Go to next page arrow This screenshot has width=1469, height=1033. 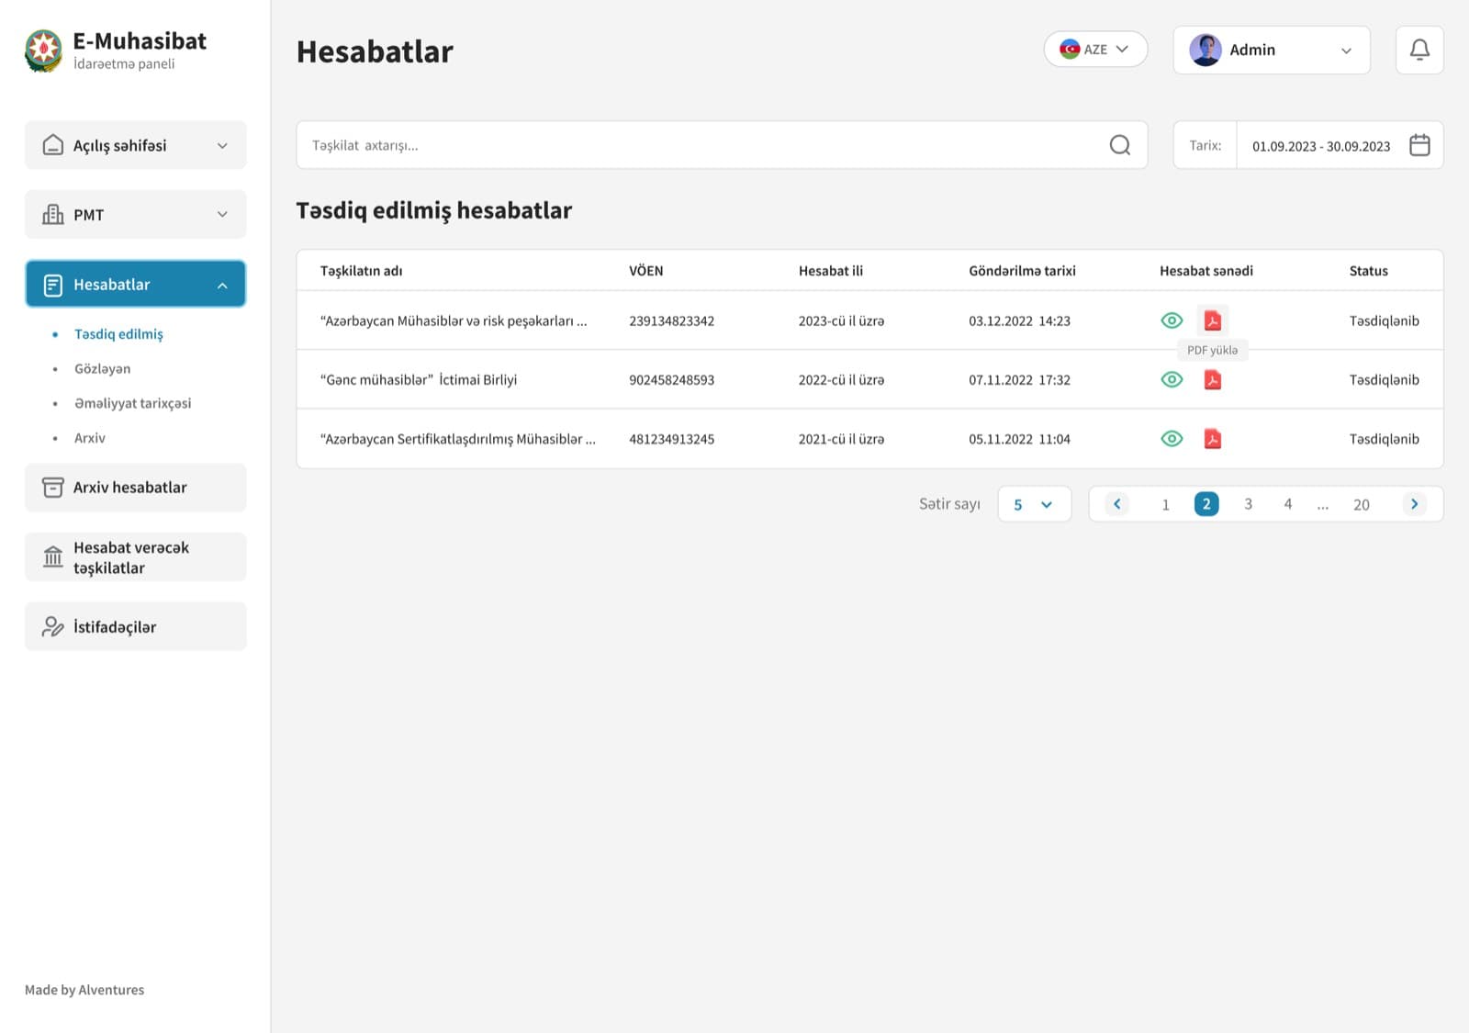1414,503
